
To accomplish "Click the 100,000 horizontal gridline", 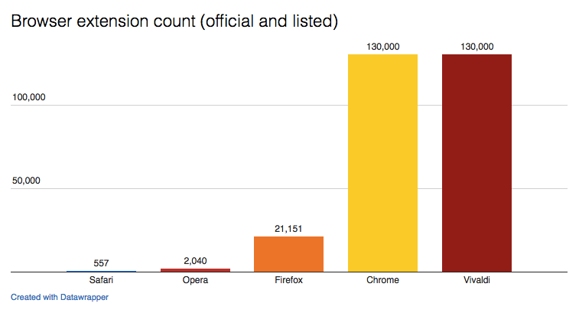I will pyautogui.click(x=289, y=106).
